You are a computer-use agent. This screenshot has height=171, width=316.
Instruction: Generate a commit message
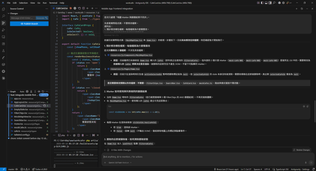tap(42, 18)
